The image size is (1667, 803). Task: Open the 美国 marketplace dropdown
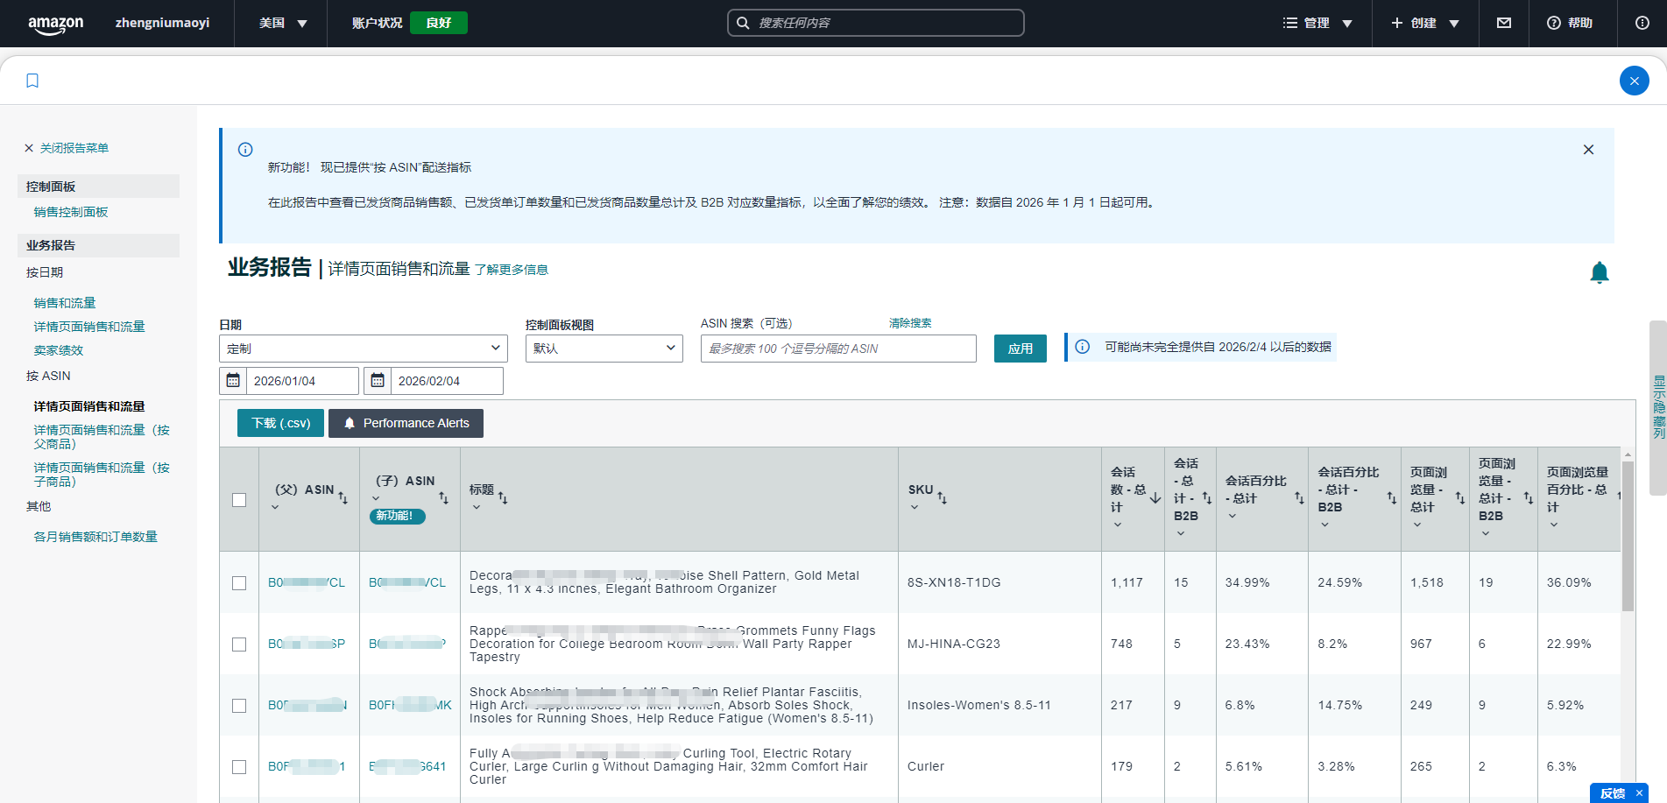[x=282, y=23]
